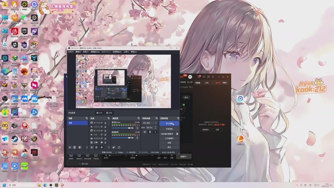This screenshot has width=334, height=188.
Task: Open Scene Transitions three-dot menu
Action: click(x=155, y=132)
